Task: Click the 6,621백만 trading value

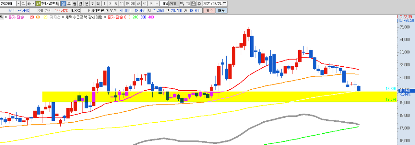Action: (x=96, y=11)
